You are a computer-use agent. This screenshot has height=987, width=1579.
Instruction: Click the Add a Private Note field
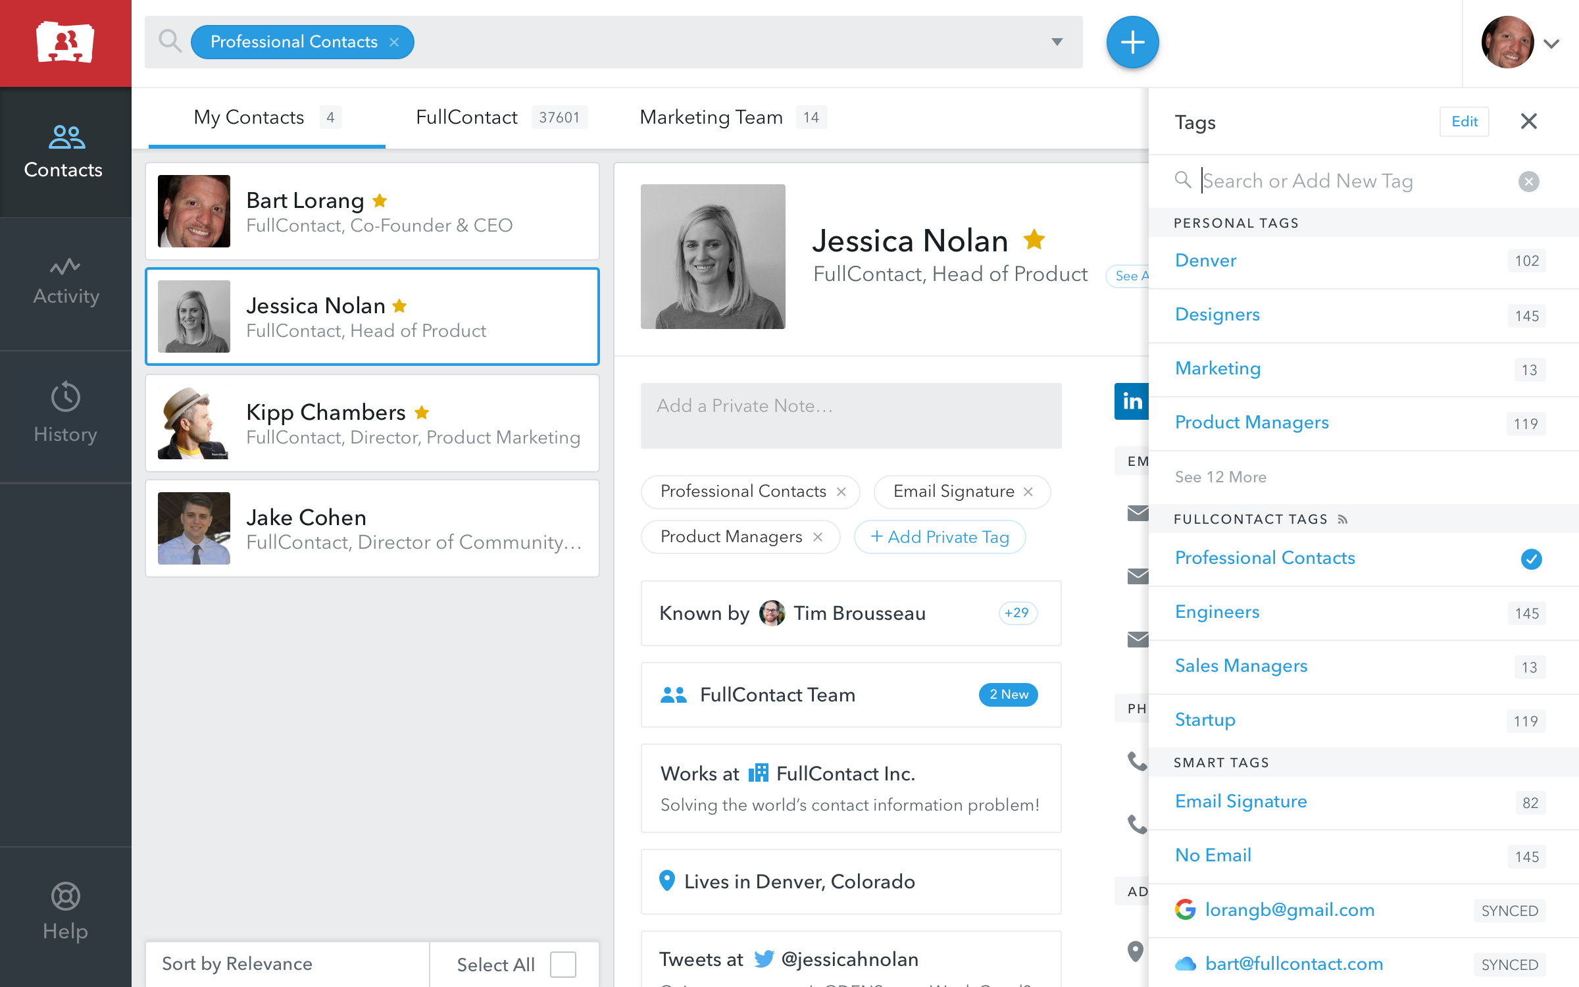[851, 415]
